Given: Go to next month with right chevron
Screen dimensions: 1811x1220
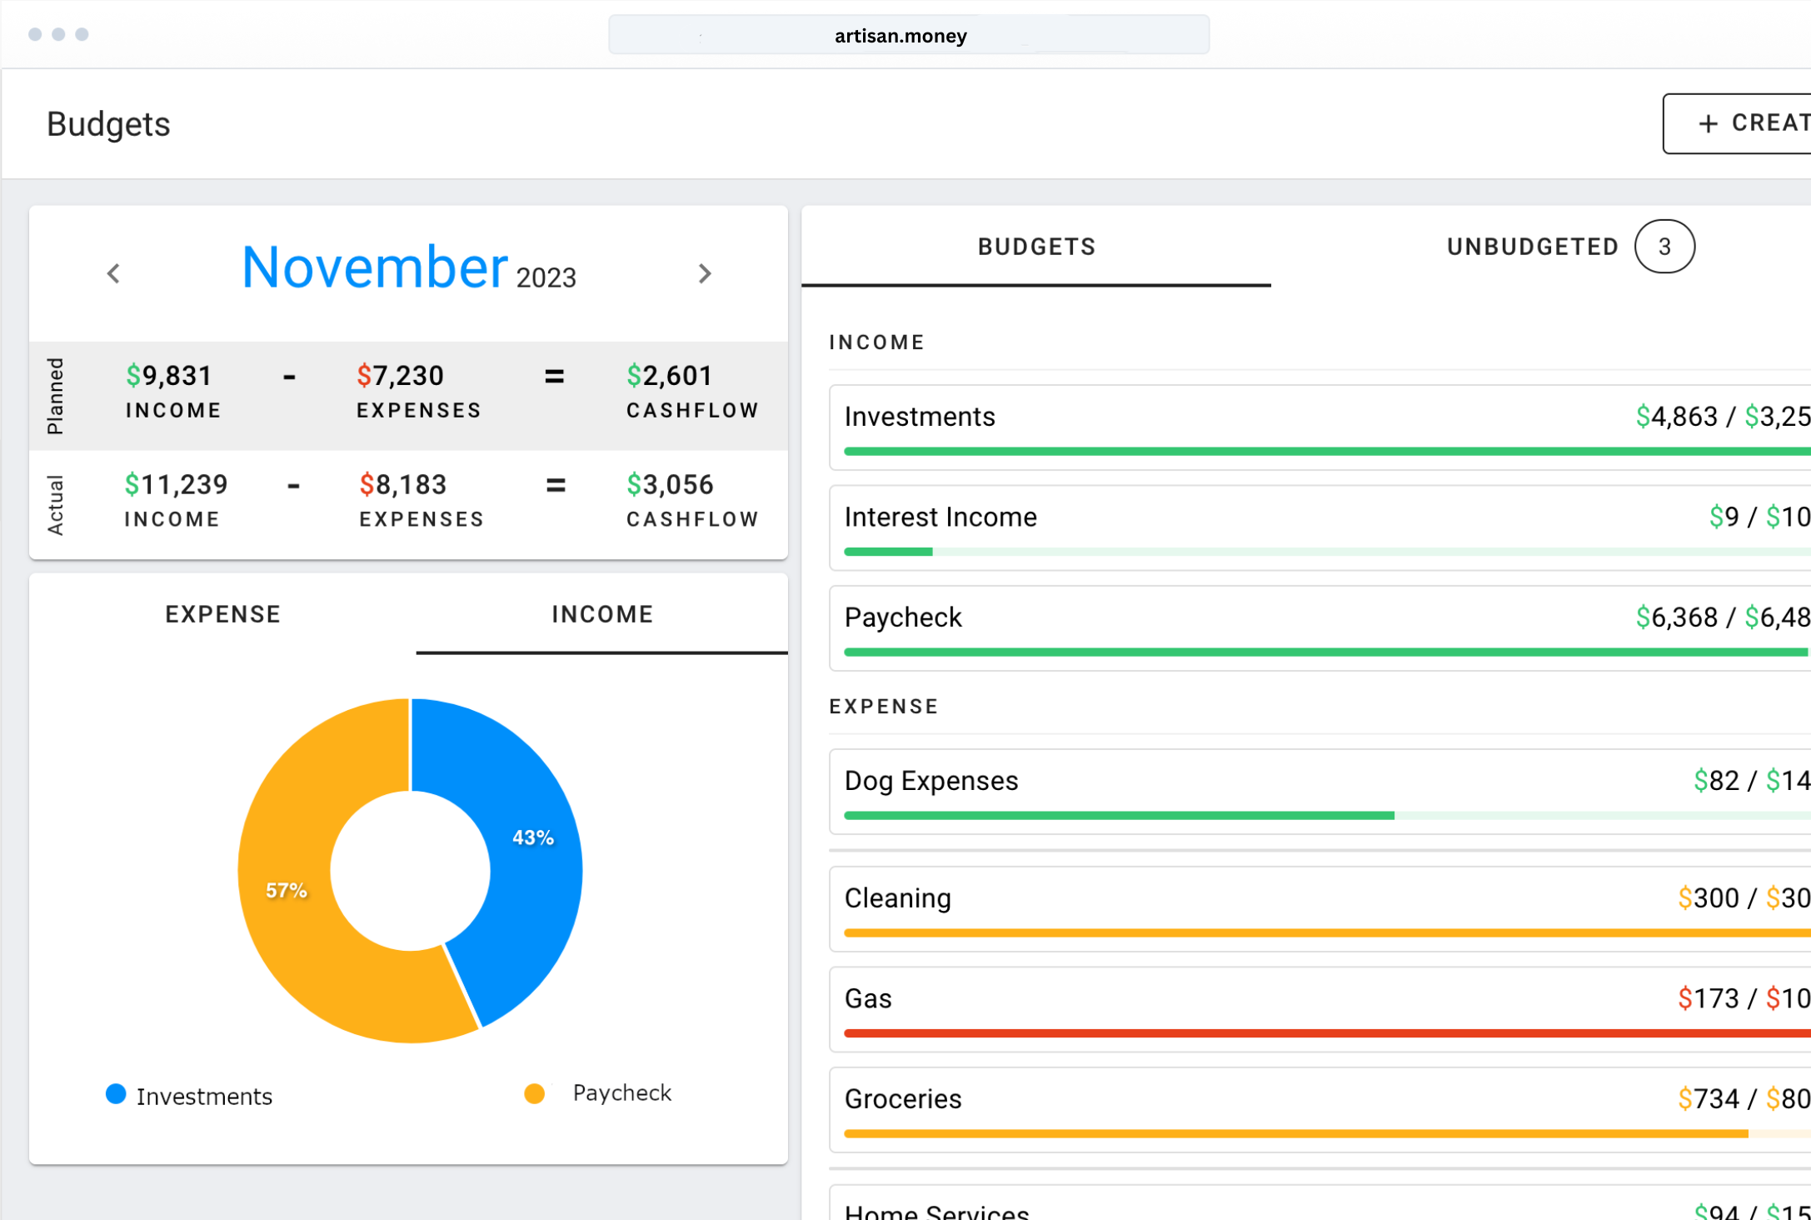Looking at the screenshot, I should (705, 273).
